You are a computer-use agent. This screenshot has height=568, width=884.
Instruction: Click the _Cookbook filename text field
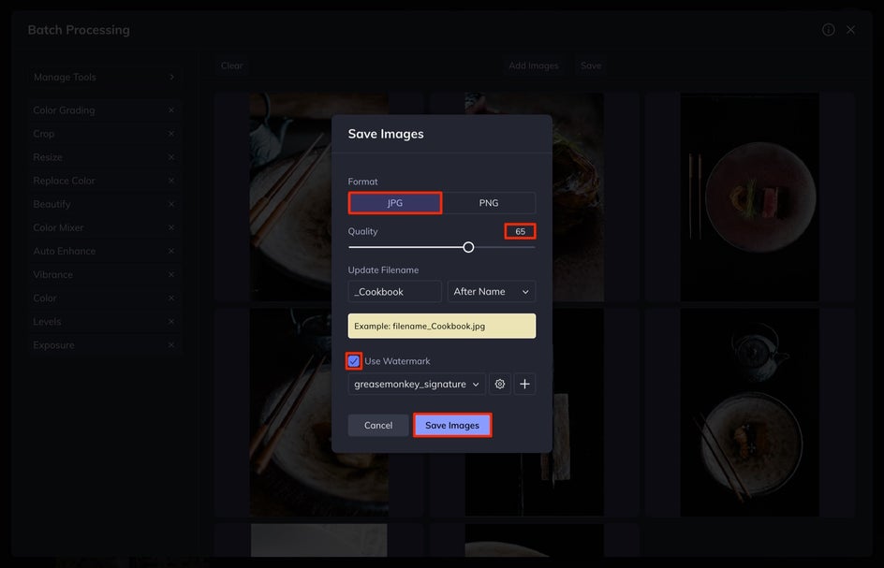(394, 292)
